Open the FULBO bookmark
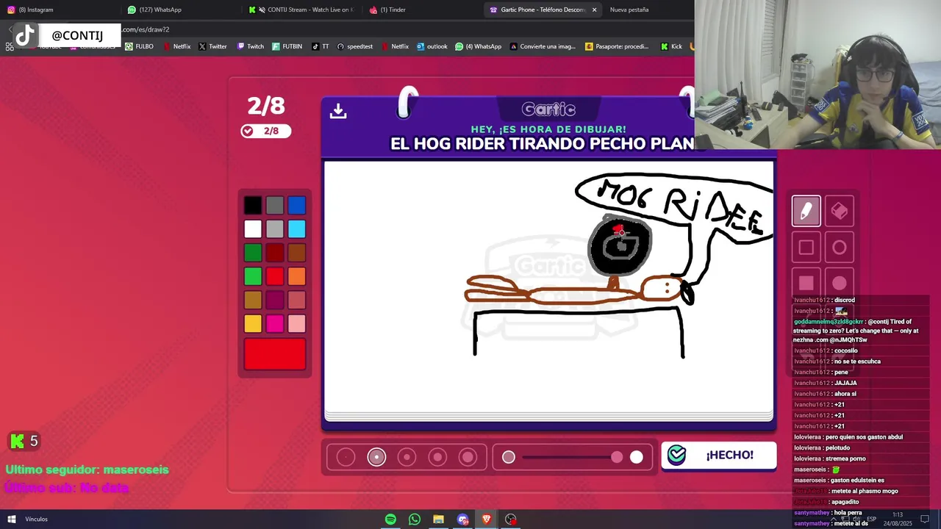The image size is (941, 529). [139, 46]
